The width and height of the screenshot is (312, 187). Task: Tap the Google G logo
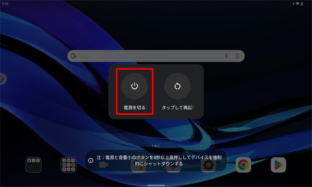click(x=73, y=56)
